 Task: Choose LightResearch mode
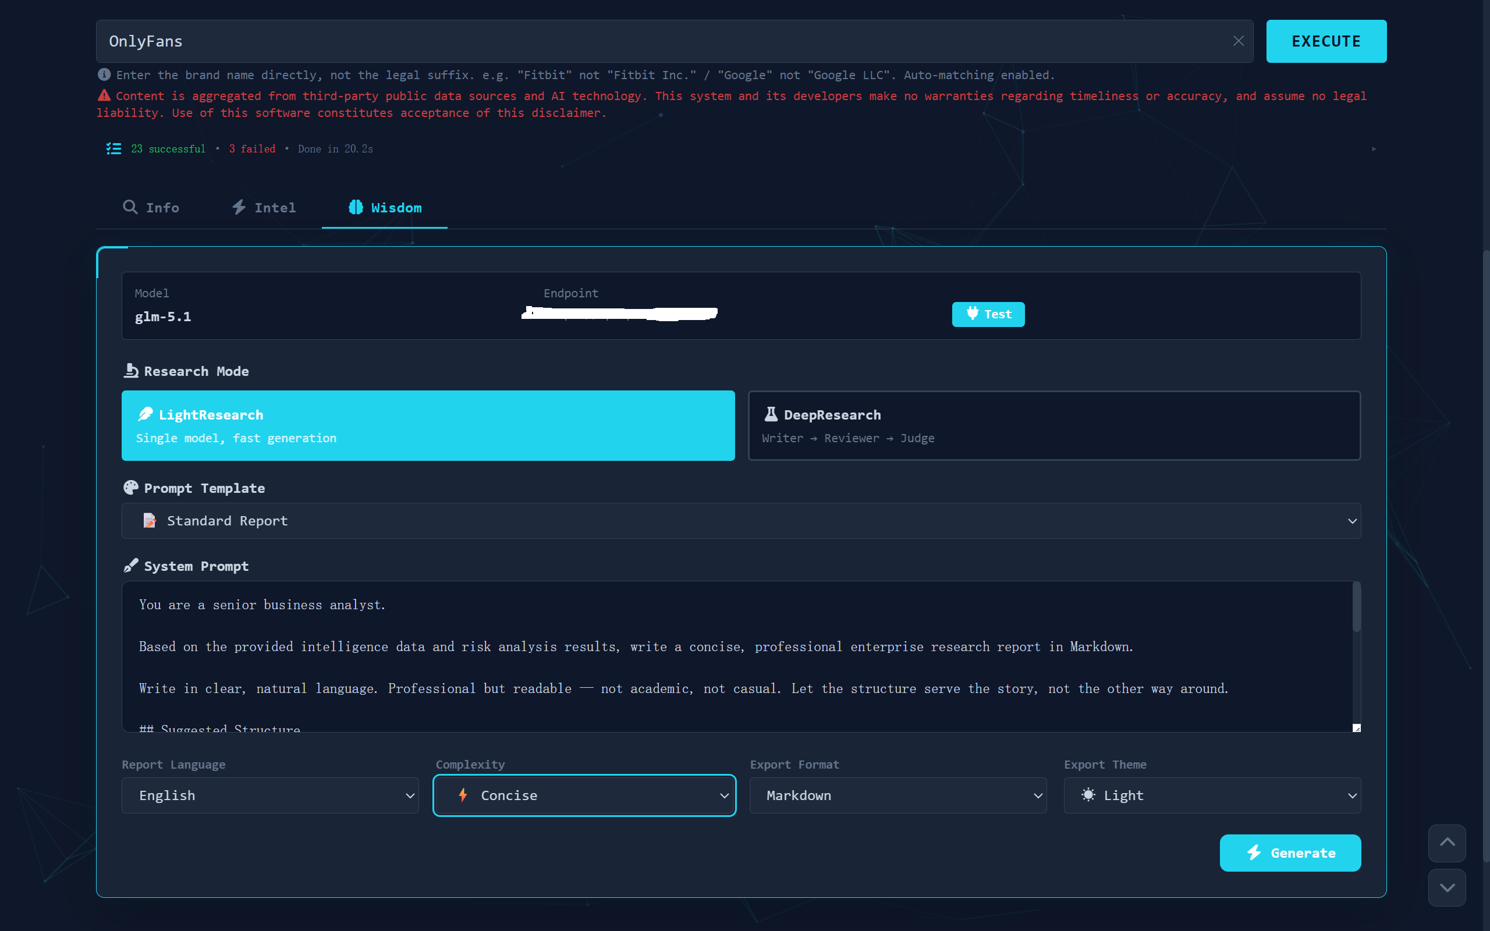pyautogui.click(x=428, y=425)
